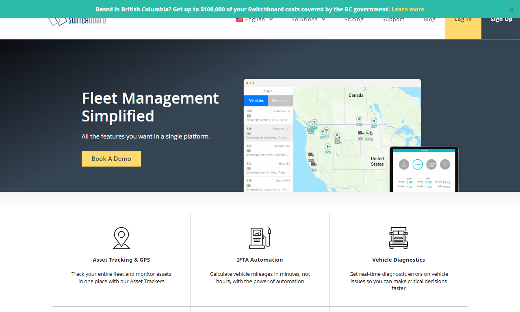Click the Asset Tracking map pin icon

coord(121,238)
